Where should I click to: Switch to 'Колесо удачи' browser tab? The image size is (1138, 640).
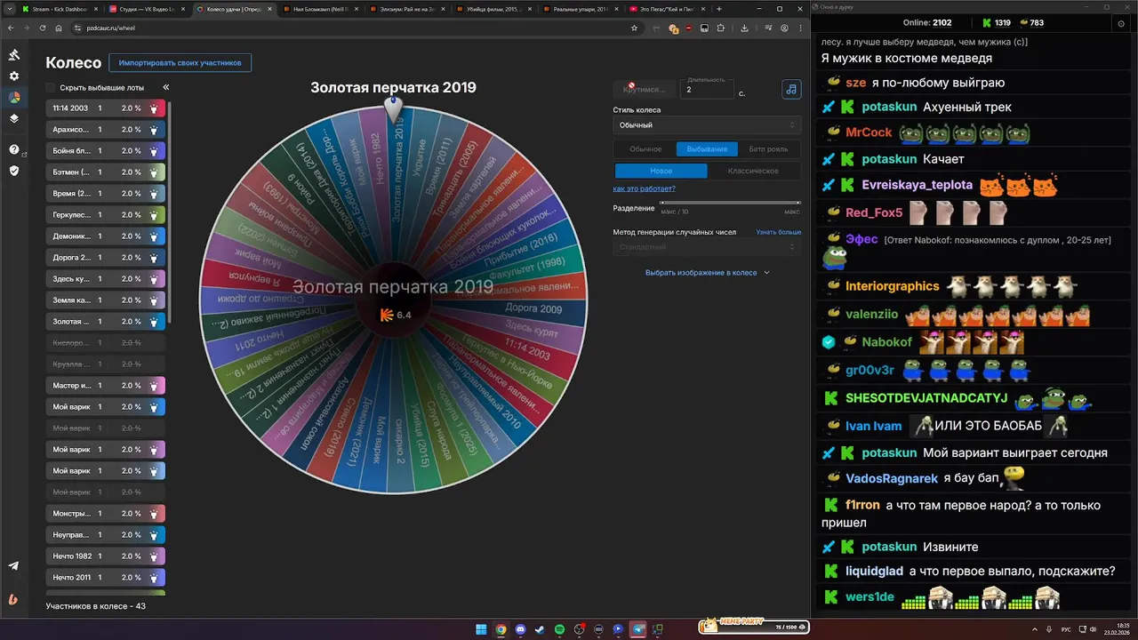point(236,9)
